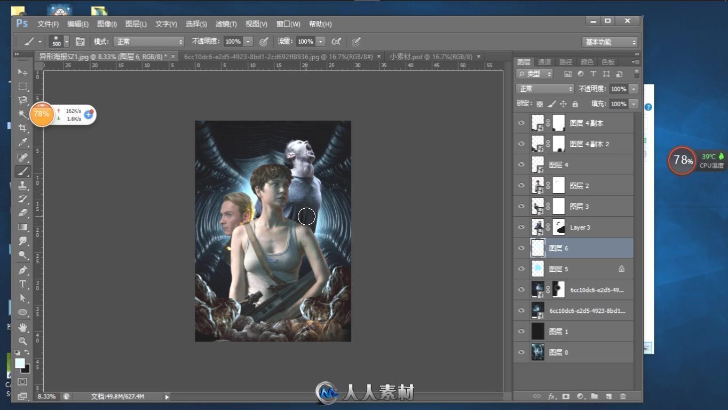Open brush blend mode dropdown
The height and width of the screenshot is (410, 728).
(149, 41)
